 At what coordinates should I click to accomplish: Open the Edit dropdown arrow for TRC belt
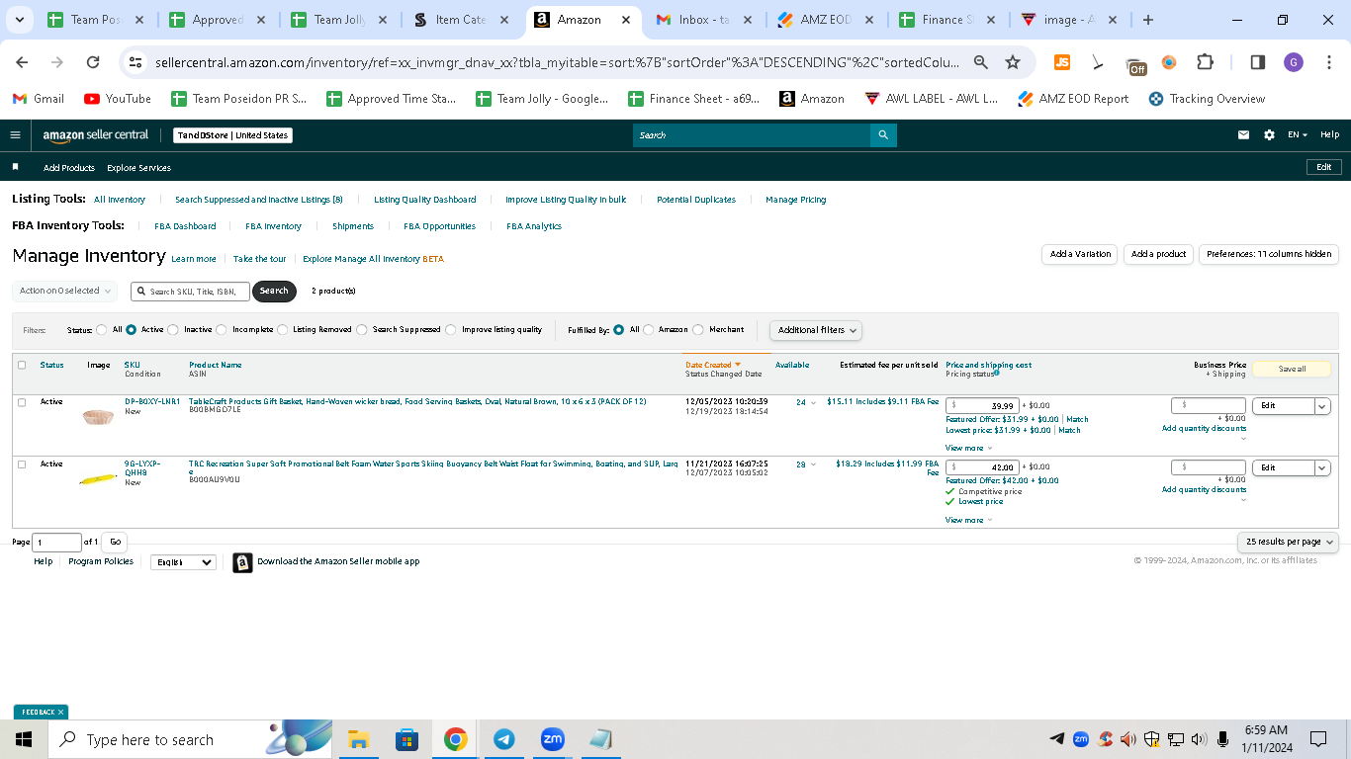pos(1322,467)
